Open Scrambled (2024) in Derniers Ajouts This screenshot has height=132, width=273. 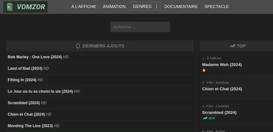(x=24, y=103)
